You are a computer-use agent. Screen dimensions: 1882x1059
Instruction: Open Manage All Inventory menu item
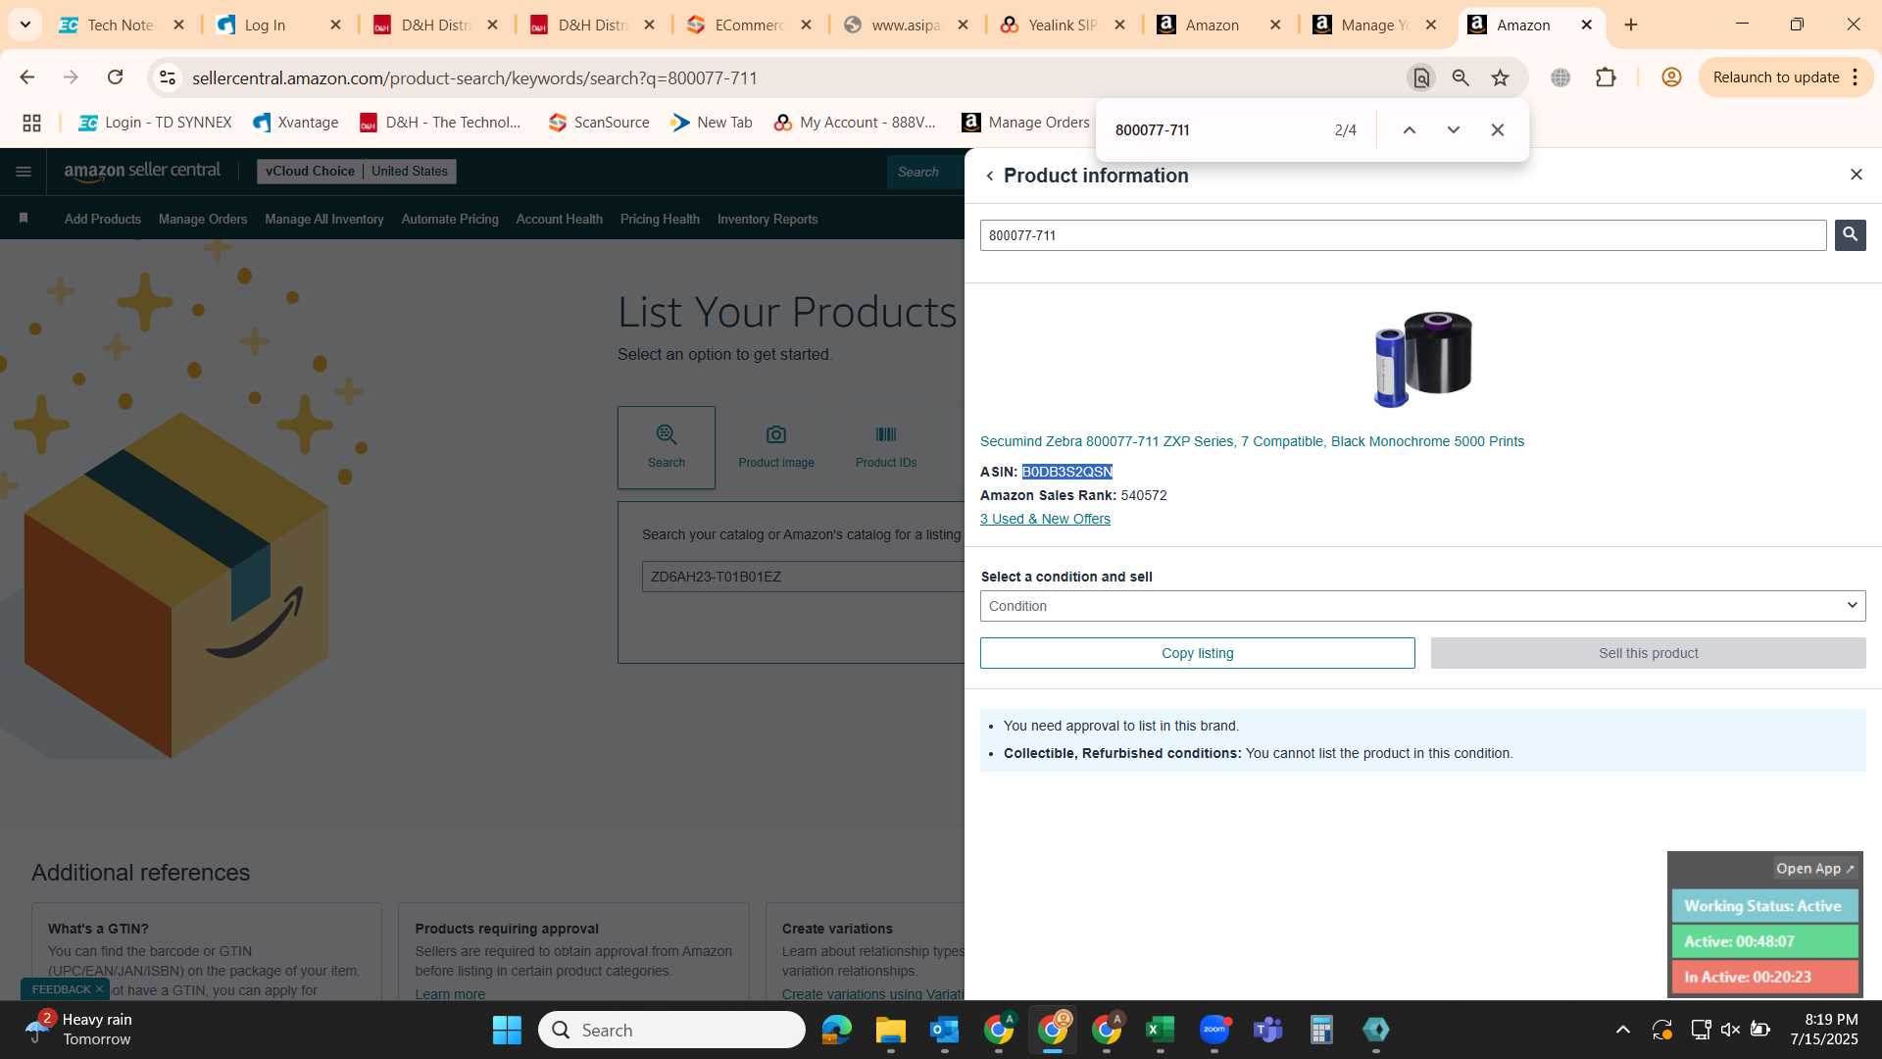pos(323,219)
